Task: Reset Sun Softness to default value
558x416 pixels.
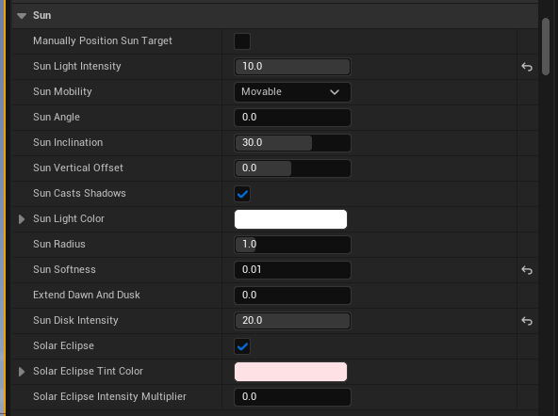Action: click(527, 270)
